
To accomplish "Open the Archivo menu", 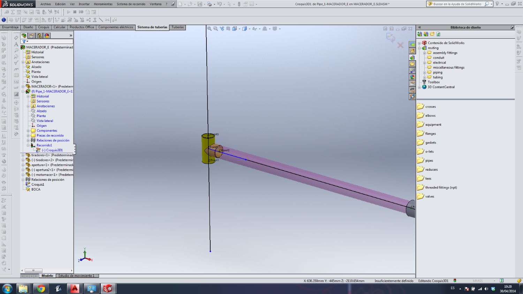I will click(x=45, y=4).
